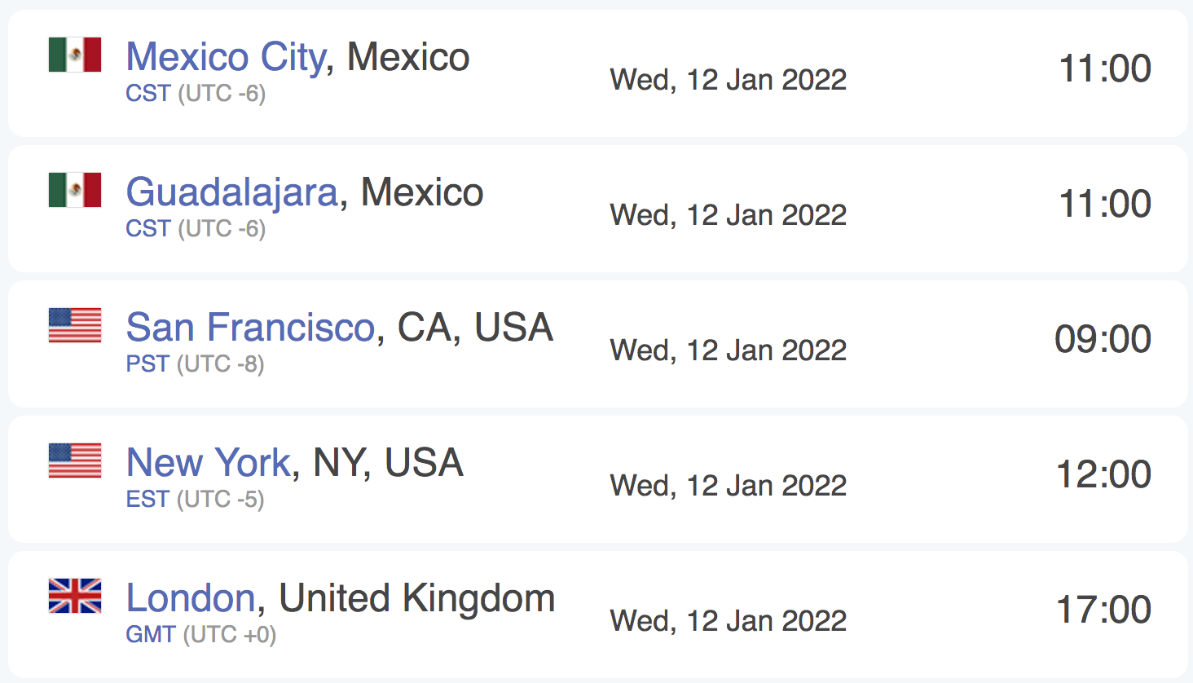Click the CST link under Guadalajara
The width and height of the screenshot is (1193, 683).
[147, 229]
